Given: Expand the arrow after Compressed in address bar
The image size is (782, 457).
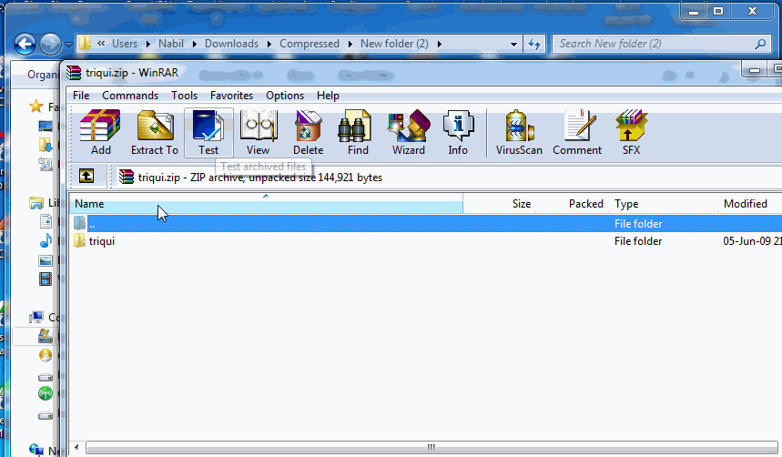Looking at the screenshot, I should coord(350,44).
